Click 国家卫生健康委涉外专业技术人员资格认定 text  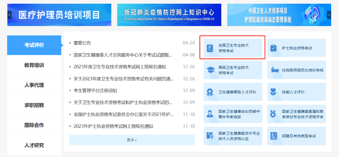(x=239, y=136)
